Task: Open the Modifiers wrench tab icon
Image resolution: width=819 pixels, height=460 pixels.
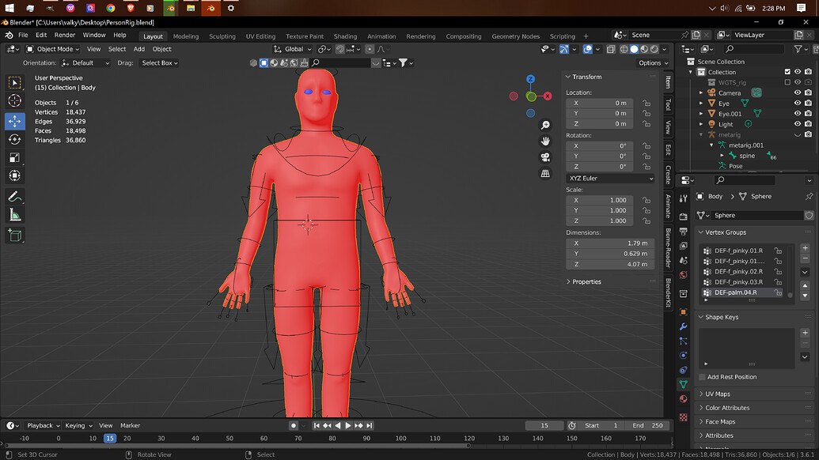Action: [x=683, y=326]
